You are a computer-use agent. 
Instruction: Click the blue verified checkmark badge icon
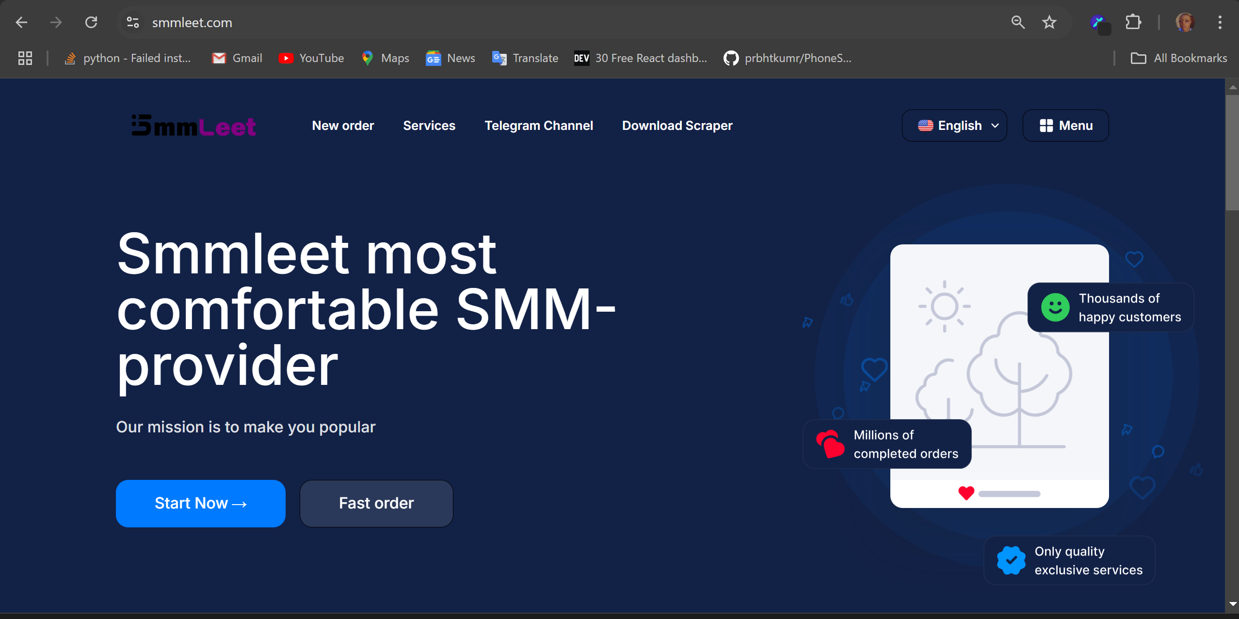pyautogui.click(x=1011, y=560)
